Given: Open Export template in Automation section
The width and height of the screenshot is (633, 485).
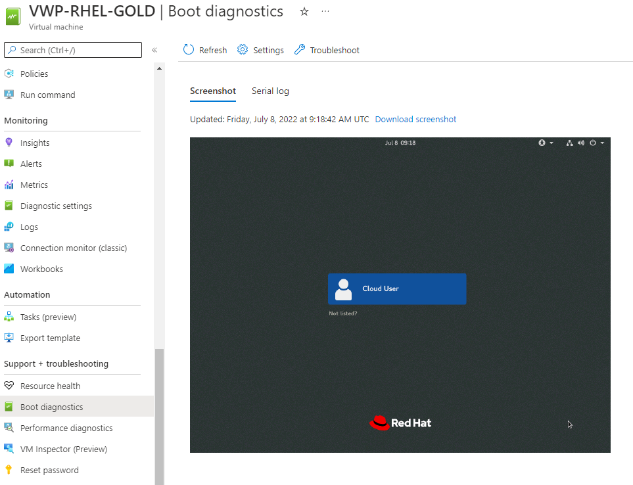Looking at the screenshot, I should (x=50, y=338).
